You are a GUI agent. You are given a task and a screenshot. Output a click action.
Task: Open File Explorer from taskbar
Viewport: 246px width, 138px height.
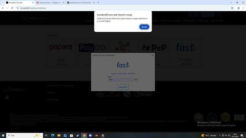point(59,136)
